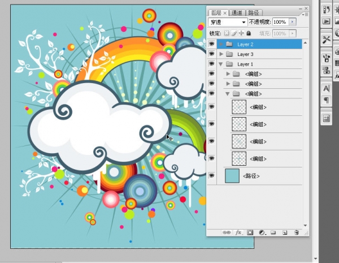Hide the Layer 2 group
The width and height of the screenshot is (339, 263).
(212, 44)
